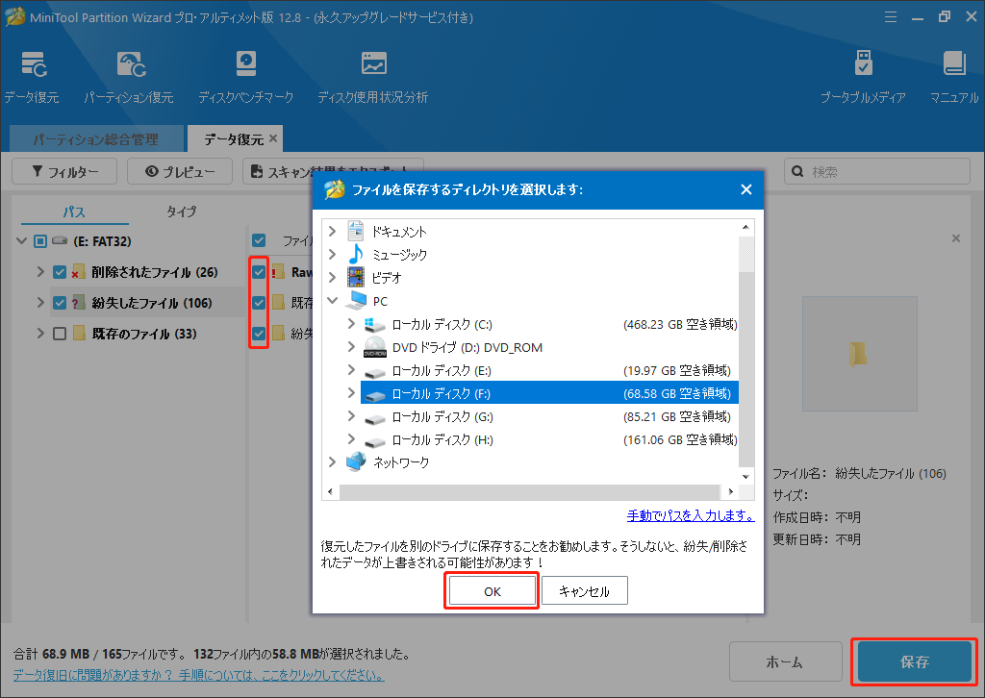Switch to the タイプ tab
Viewport: 985px width, 698px height.
click(x=181, y=212)
